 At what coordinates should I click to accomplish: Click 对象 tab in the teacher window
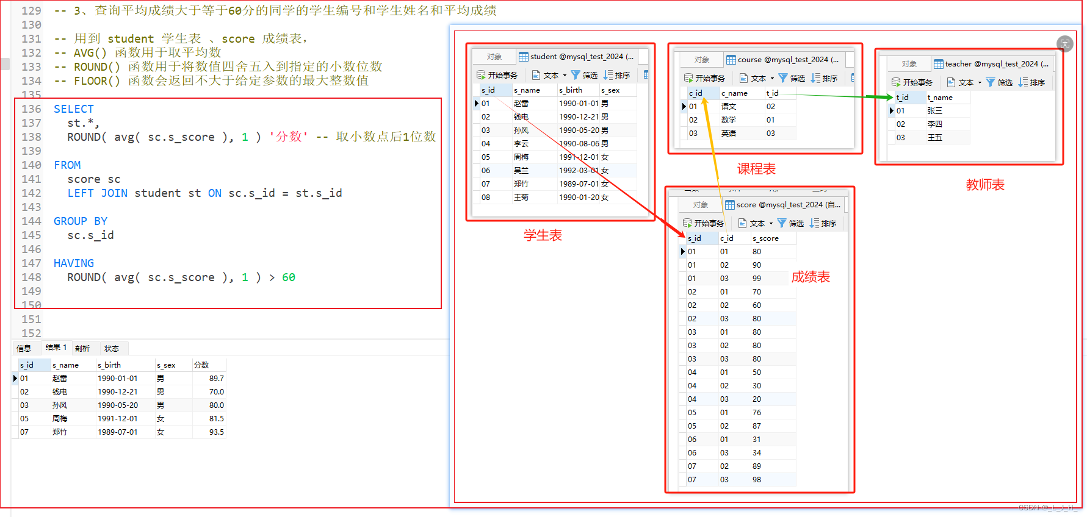(909, 63)
